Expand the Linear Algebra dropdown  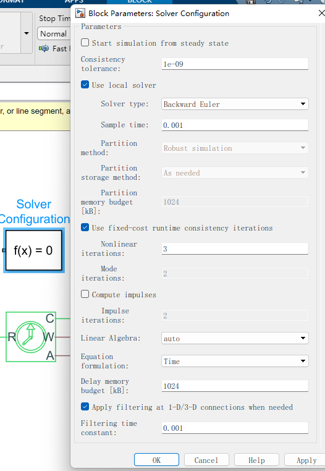click(x=235, y=338)
